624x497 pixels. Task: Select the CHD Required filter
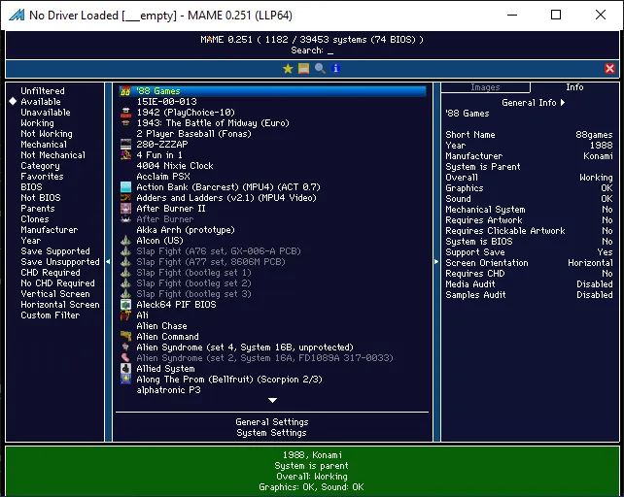51,273
